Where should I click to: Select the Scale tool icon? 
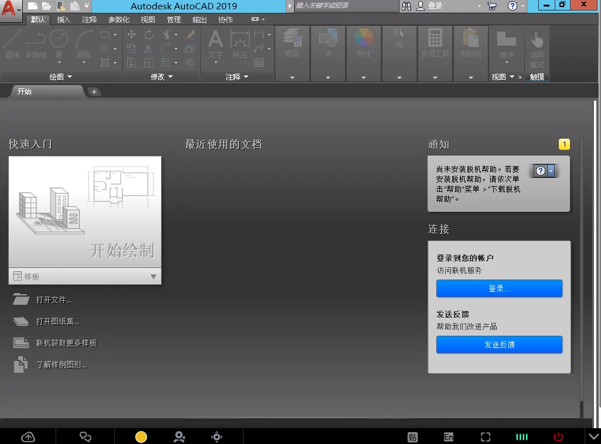point(149,63)
